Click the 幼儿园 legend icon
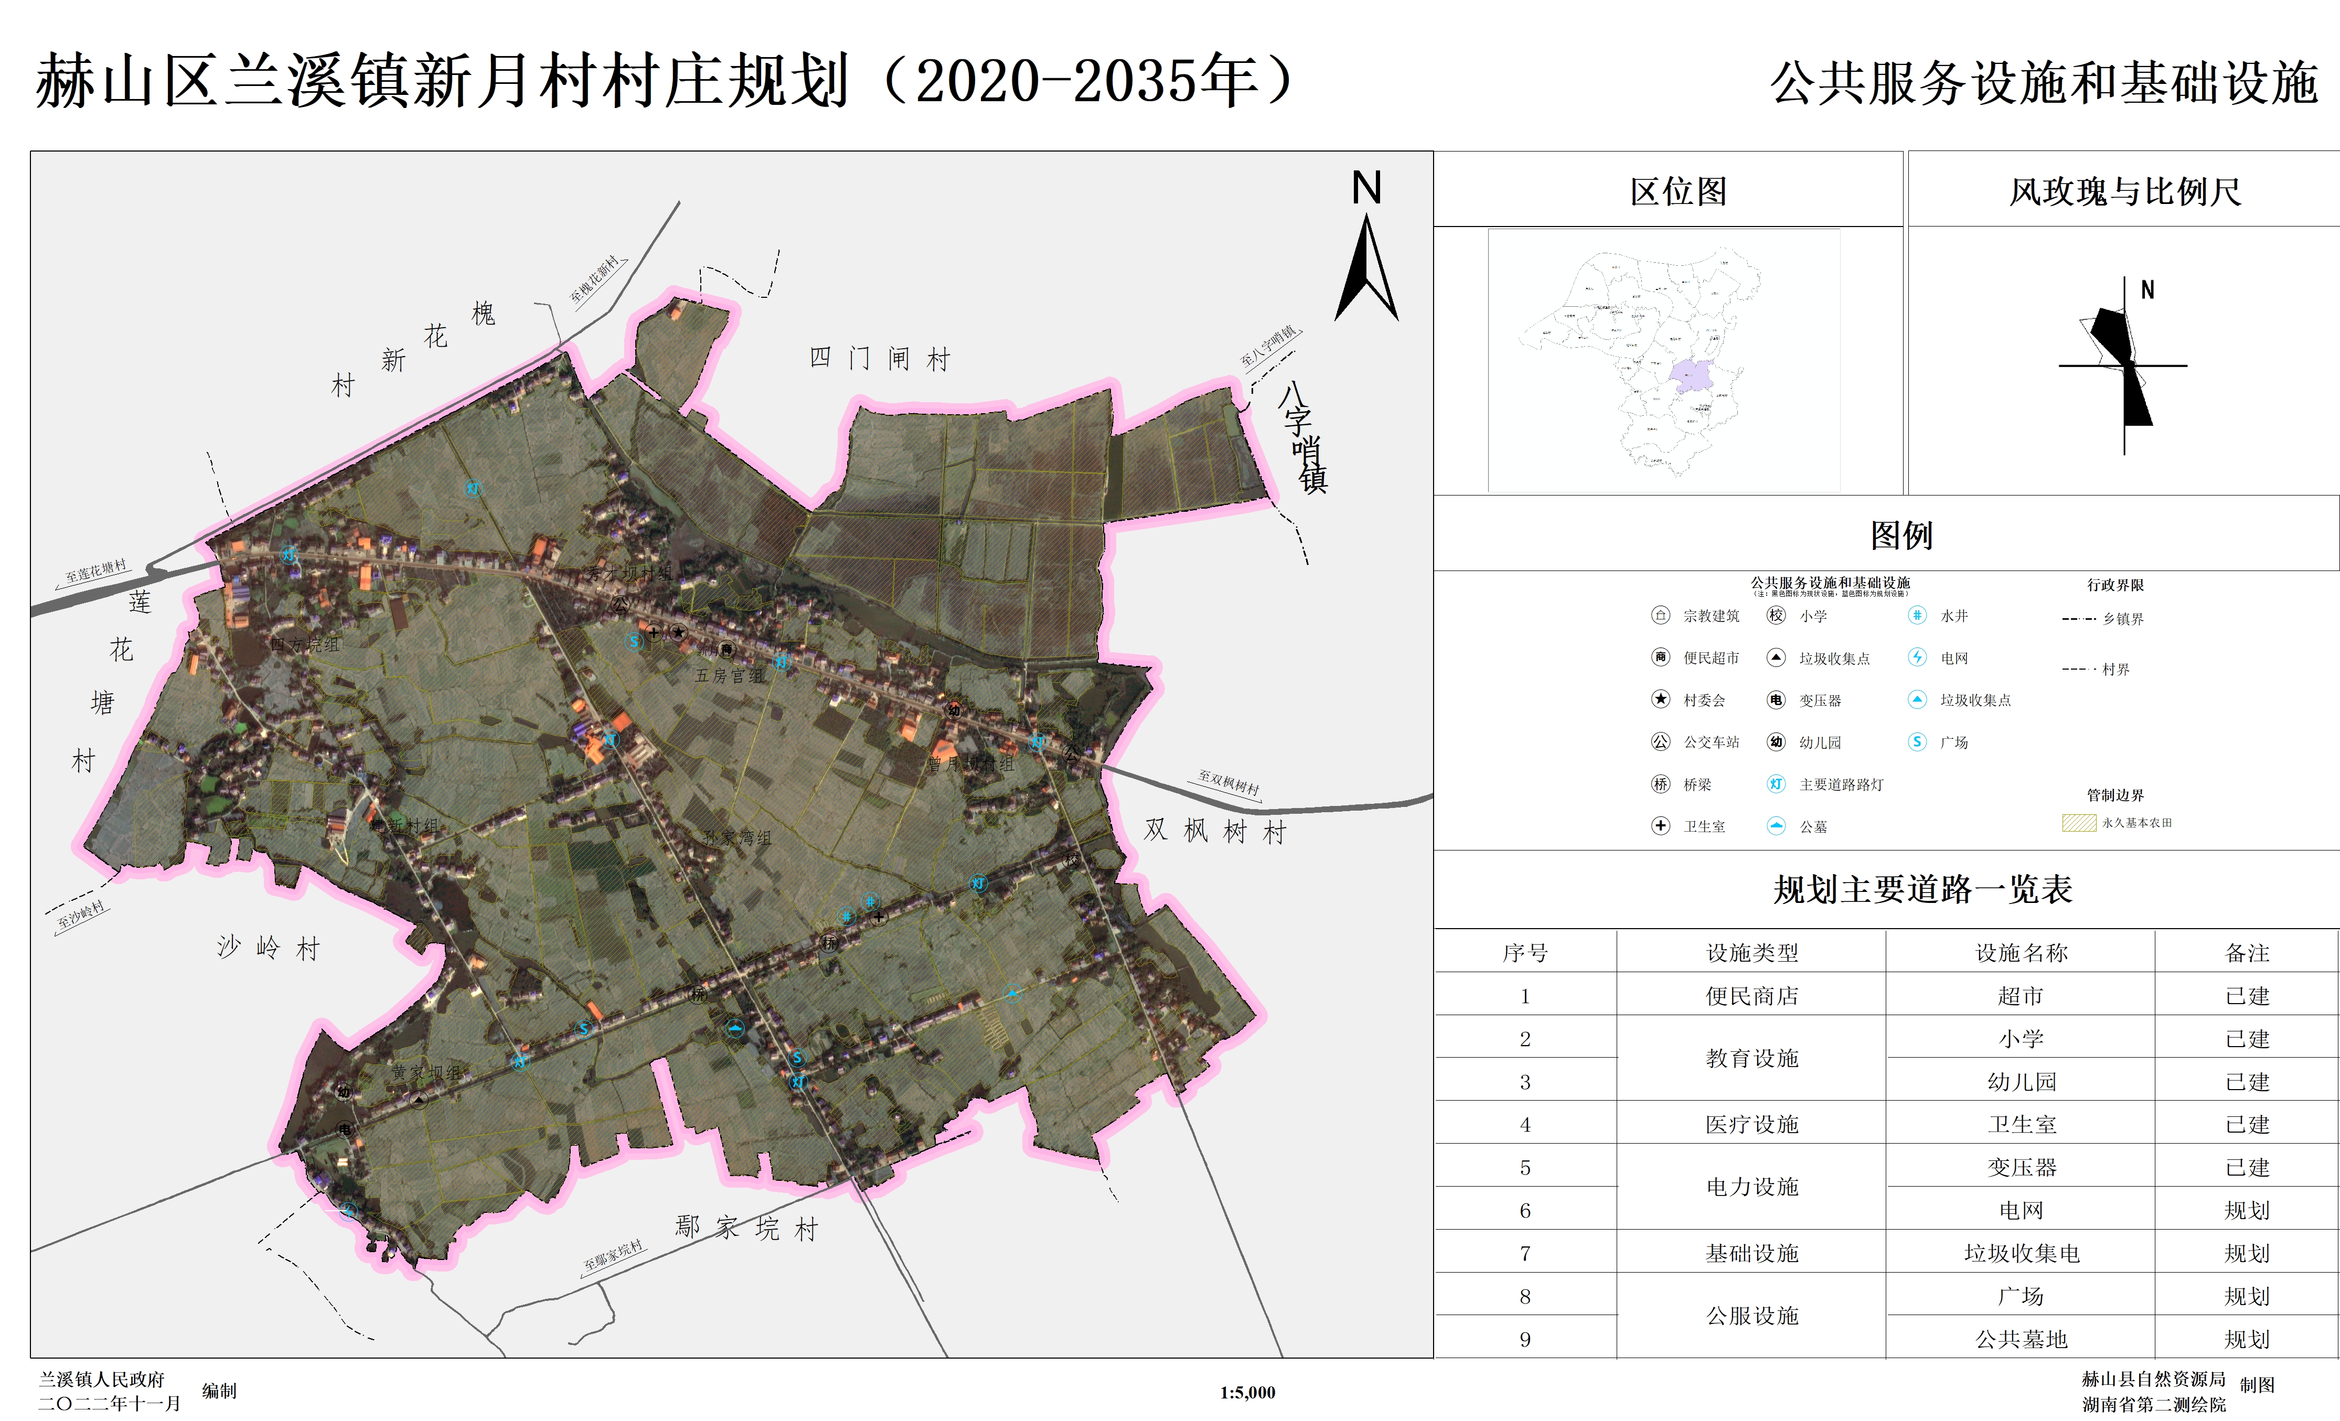This screenshot has height=1421, width=2340. coord(1776,741)
